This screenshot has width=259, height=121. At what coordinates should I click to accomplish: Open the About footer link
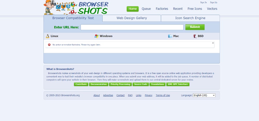[x=96, y=95]
